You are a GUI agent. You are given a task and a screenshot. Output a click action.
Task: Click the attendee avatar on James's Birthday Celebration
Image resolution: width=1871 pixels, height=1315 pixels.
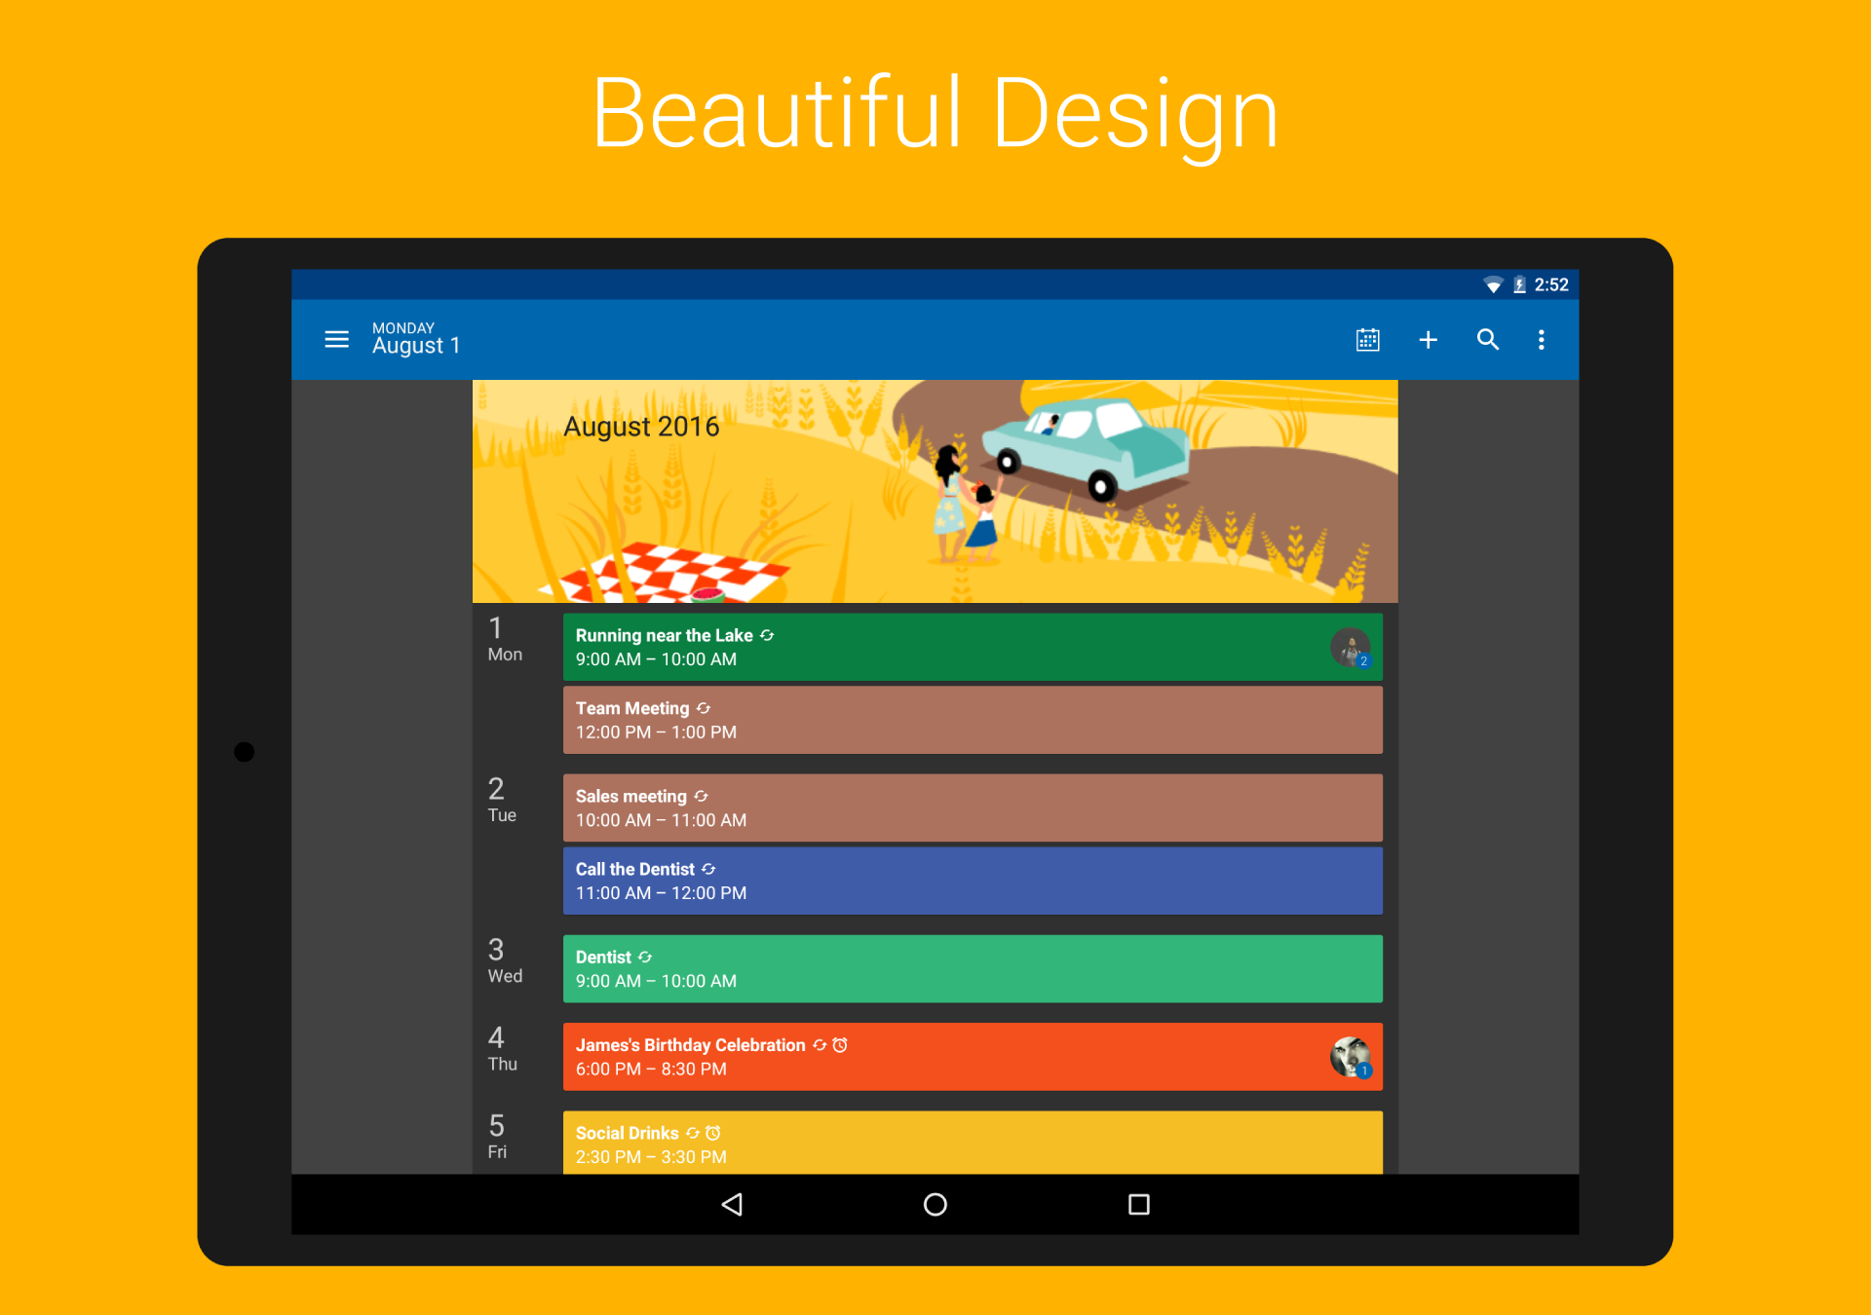tap(1351, 1057)
